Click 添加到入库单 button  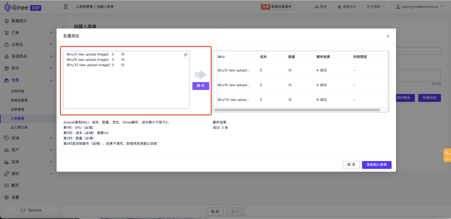point(377,165)
